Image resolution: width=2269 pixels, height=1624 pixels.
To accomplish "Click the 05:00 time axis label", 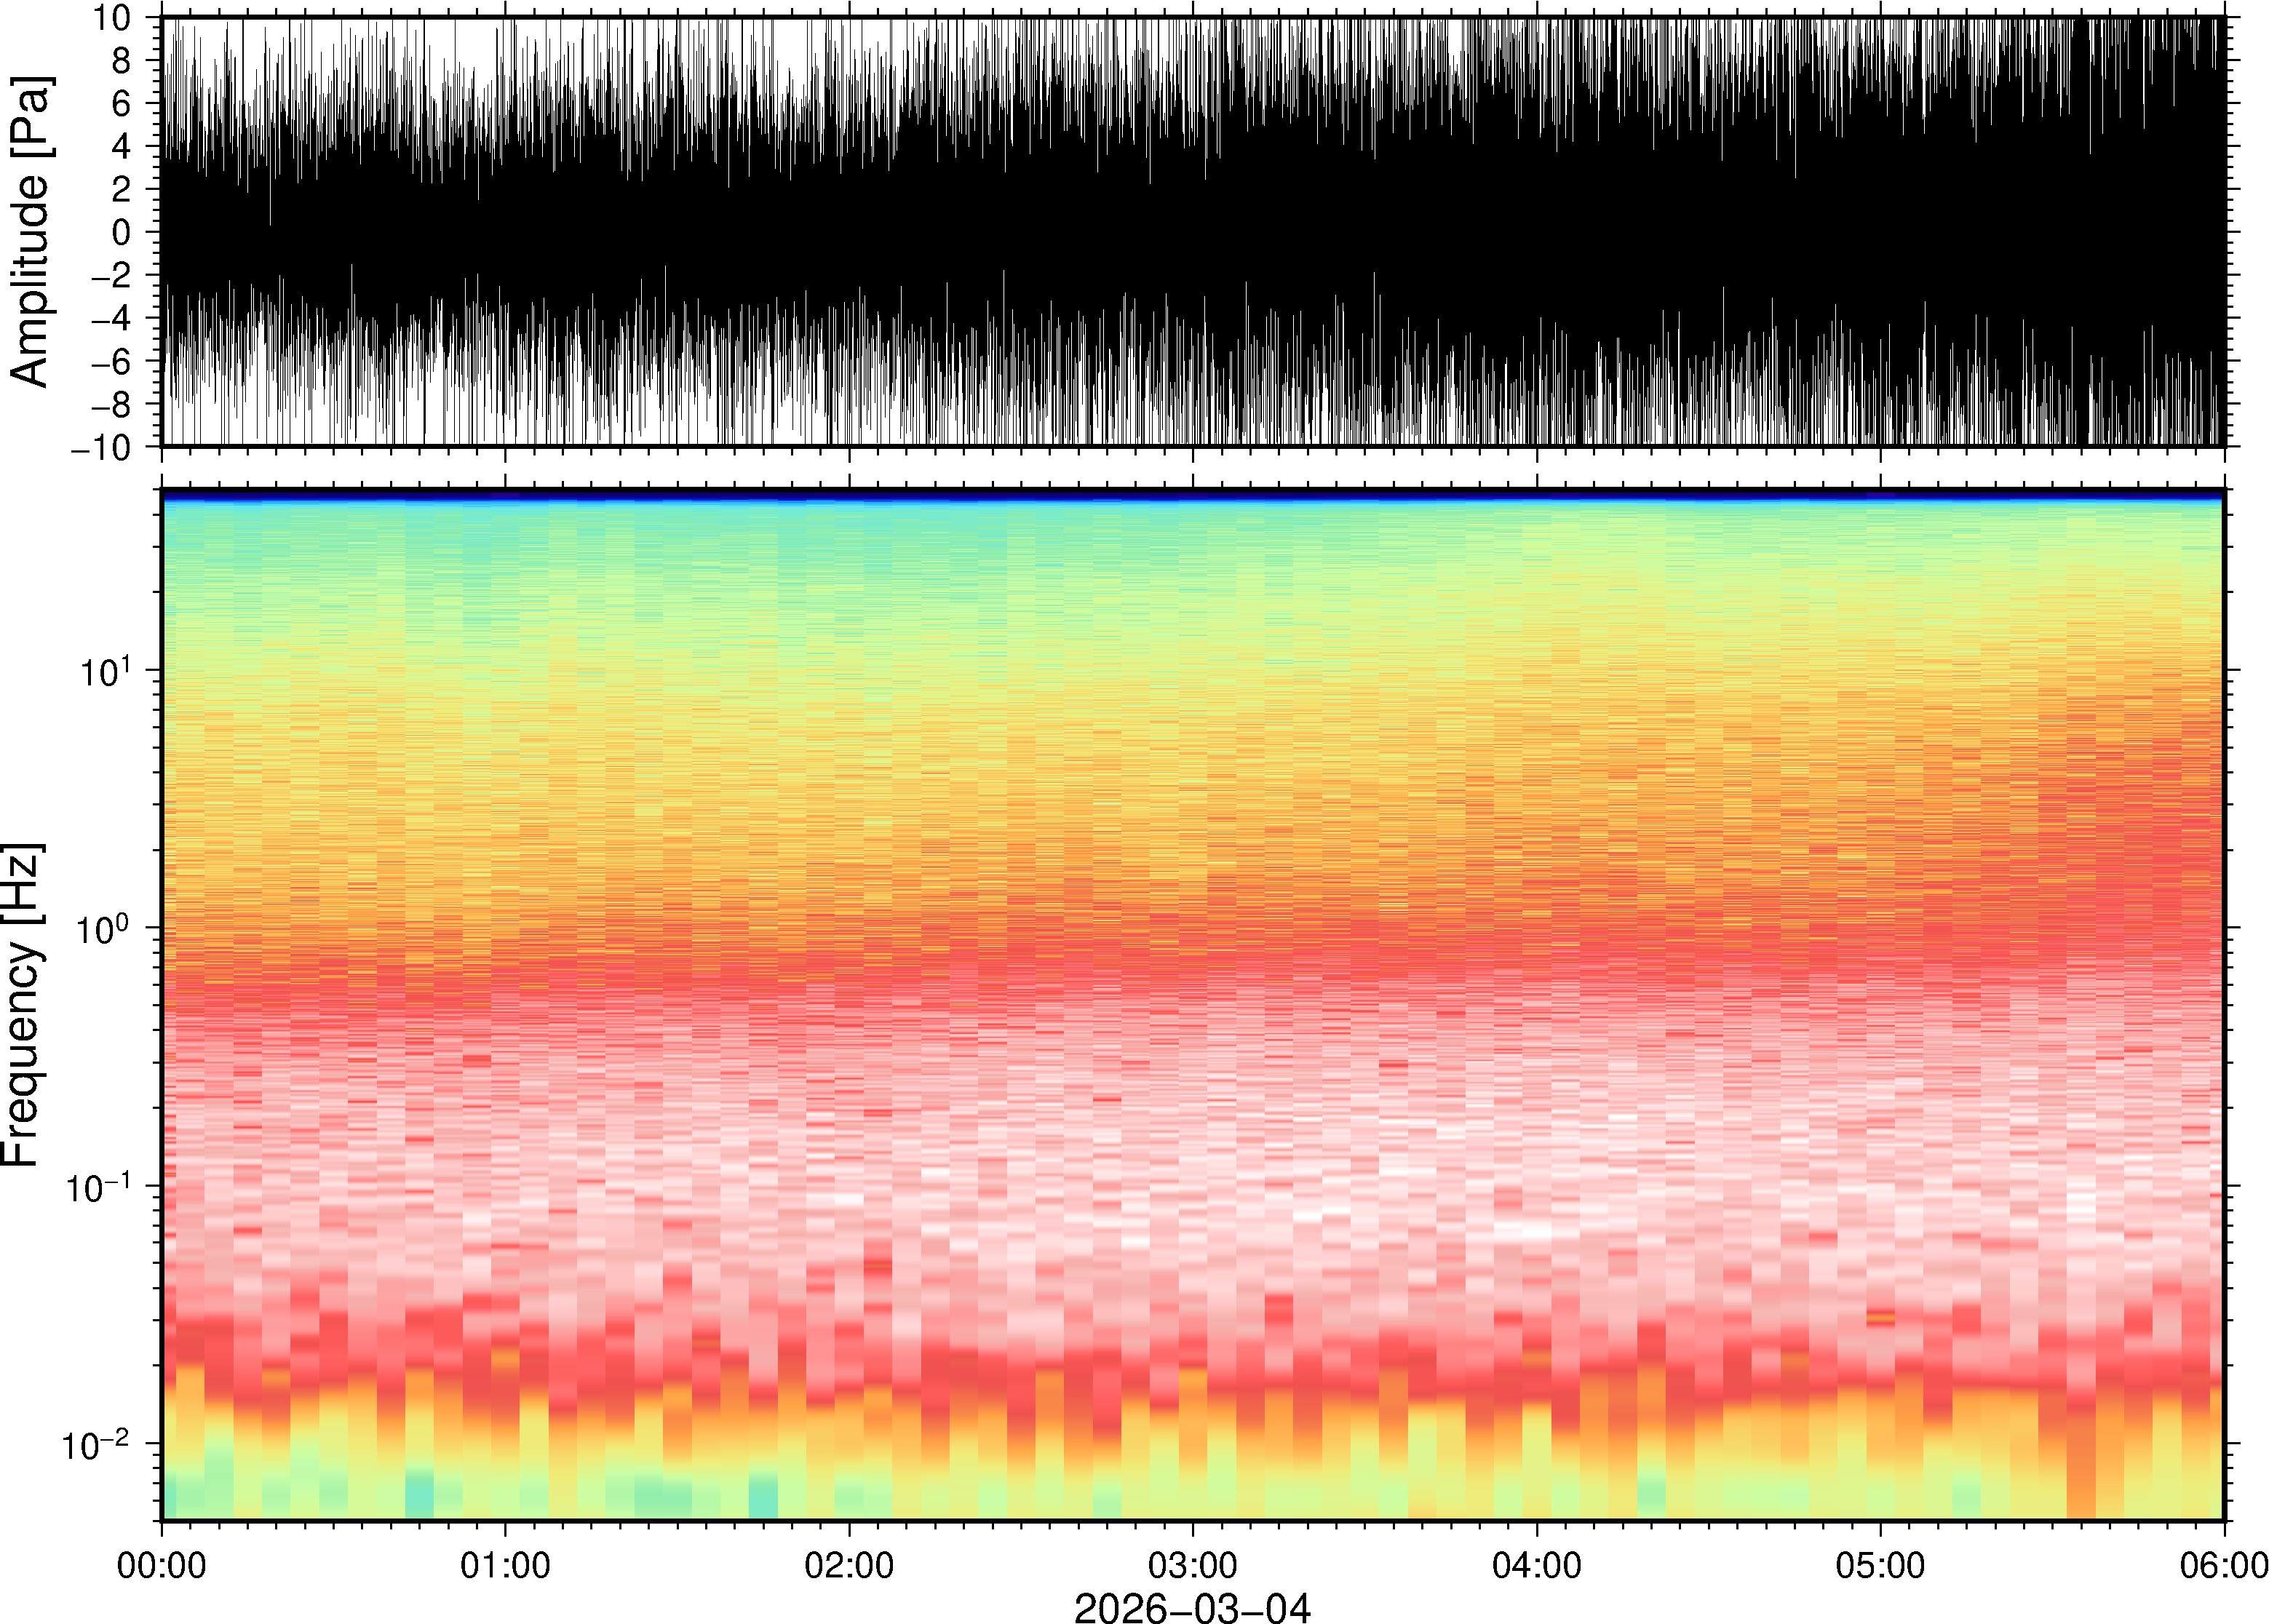I will point(1880,1564).
